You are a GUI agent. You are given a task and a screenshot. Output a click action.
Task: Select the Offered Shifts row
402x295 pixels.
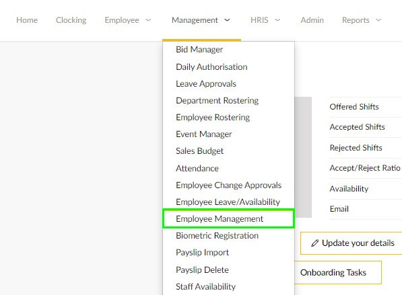pyautogui.click(x=366, y=107)
